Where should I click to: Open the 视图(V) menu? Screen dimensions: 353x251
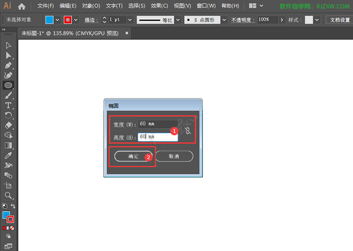click(x=182, y=6)
